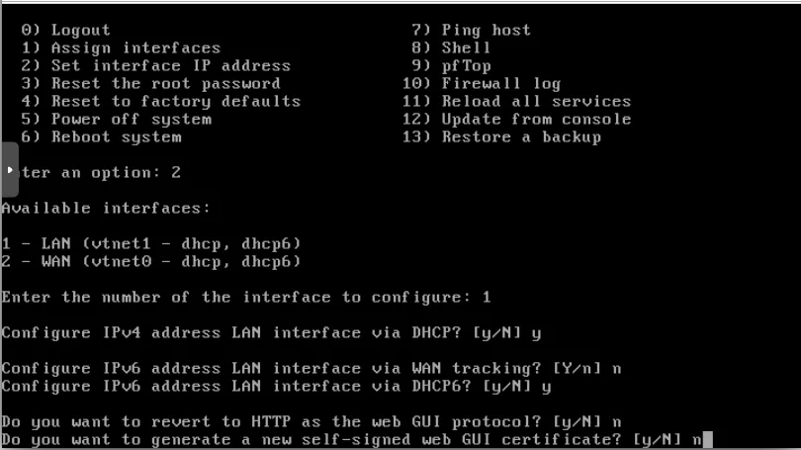Click the WAN (vtnet0) interface line
This screenshot has height=450, width=801.
pos(150,261)
